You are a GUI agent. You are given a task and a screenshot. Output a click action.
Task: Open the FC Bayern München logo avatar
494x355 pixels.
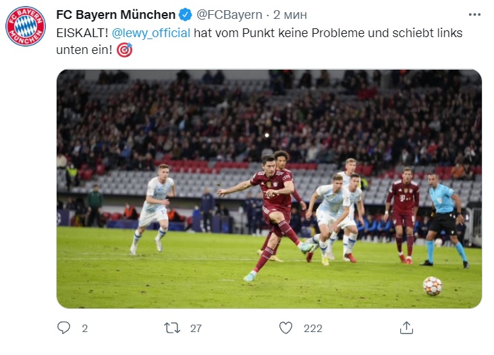click(x=26, y=26)
